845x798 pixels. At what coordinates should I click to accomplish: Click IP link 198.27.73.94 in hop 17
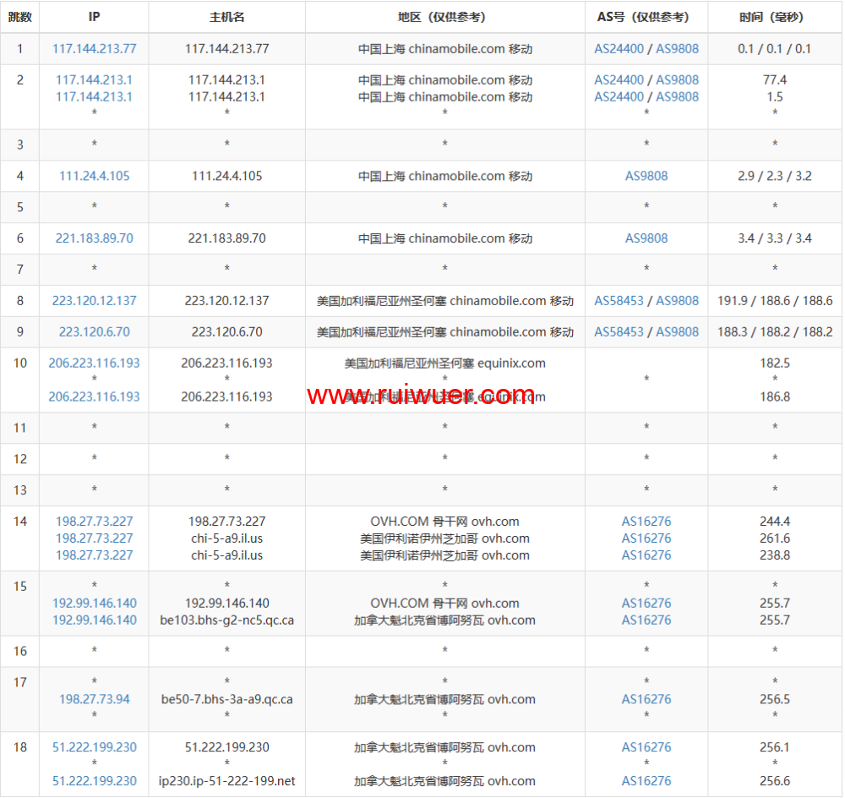click(94, 699)
